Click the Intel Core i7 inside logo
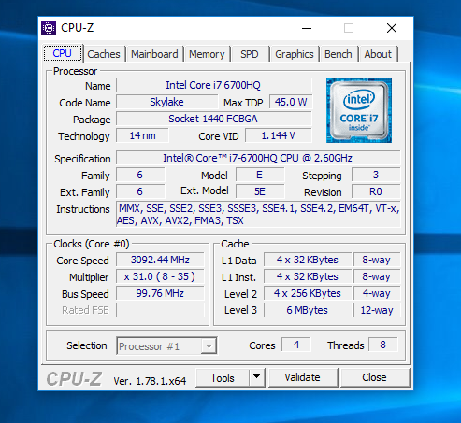This screenshot has width=461, height=423. click(x=359, y=110)
